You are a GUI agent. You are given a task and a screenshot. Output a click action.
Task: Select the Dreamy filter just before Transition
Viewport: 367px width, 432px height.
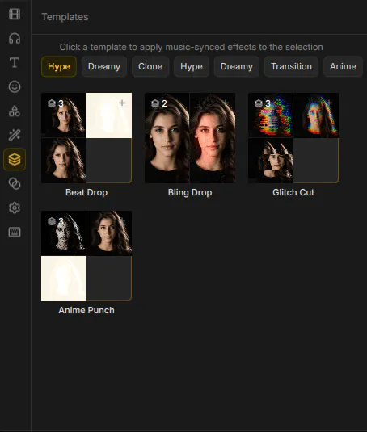(237, 66)
